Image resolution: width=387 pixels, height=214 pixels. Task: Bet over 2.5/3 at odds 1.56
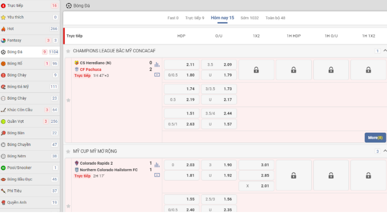click(219, 199)
